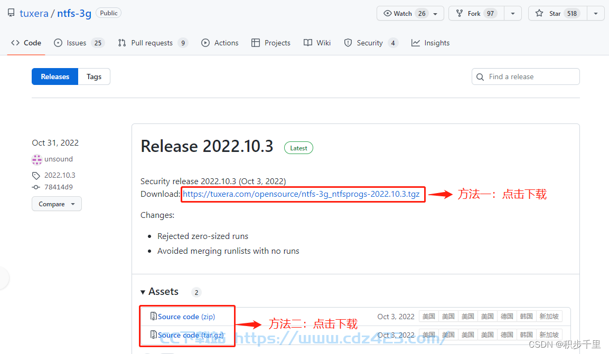609x354 pixels.
Task: Star the repository with the Star button
Action: point(558,14)
